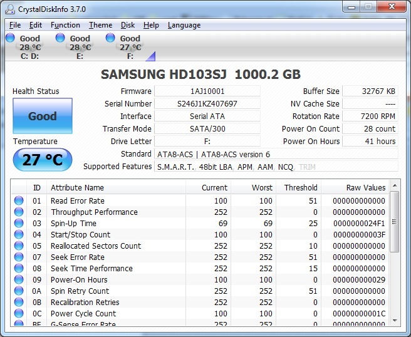The image size is (411, 337).
Task: Click the CrystalDiskInfo title bar icon
Action: pos(10,9)
